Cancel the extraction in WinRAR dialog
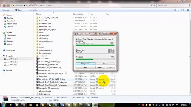The width and height of the screenshot is (191, 107). point(85,67)
